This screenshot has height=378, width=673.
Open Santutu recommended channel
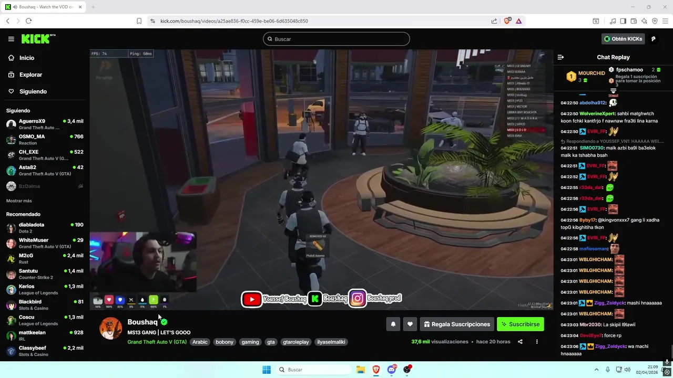pos(45,274)
